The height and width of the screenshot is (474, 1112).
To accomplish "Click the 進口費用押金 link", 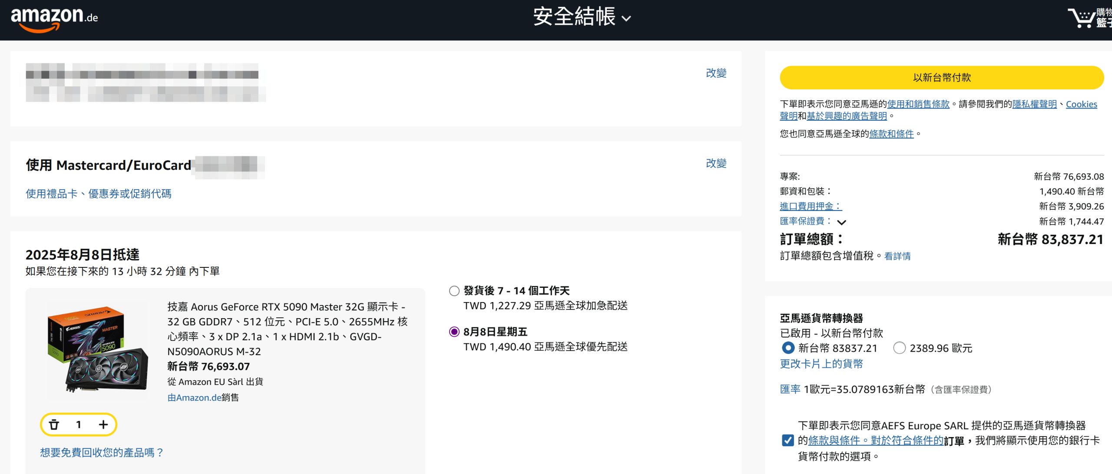I will 811,206.
